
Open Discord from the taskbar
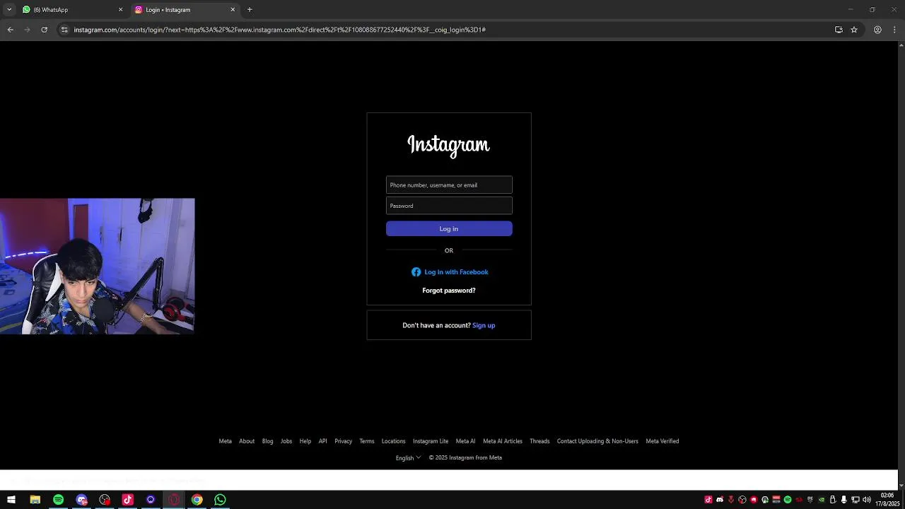[x=81, y=500]
